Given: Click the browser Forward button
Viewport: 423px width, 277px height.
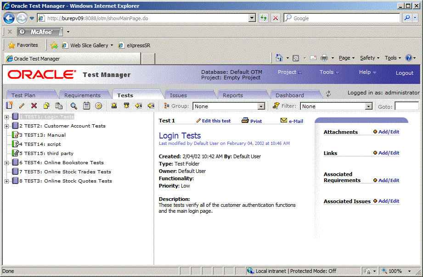Looking at the screenshot, I should 22,18.
